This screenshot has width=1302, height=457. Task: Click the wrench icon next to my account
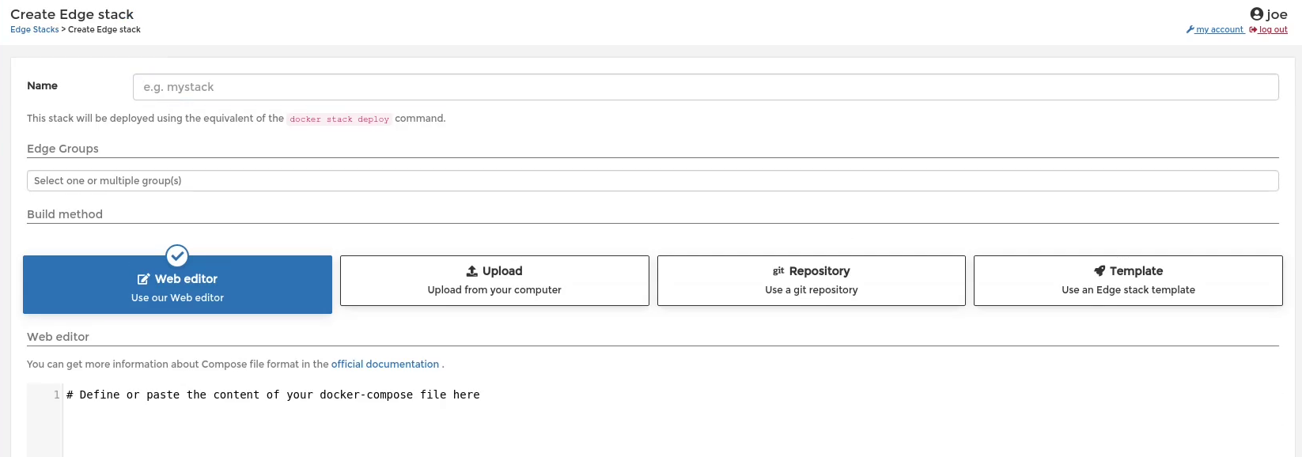(x=1190, y=30)
